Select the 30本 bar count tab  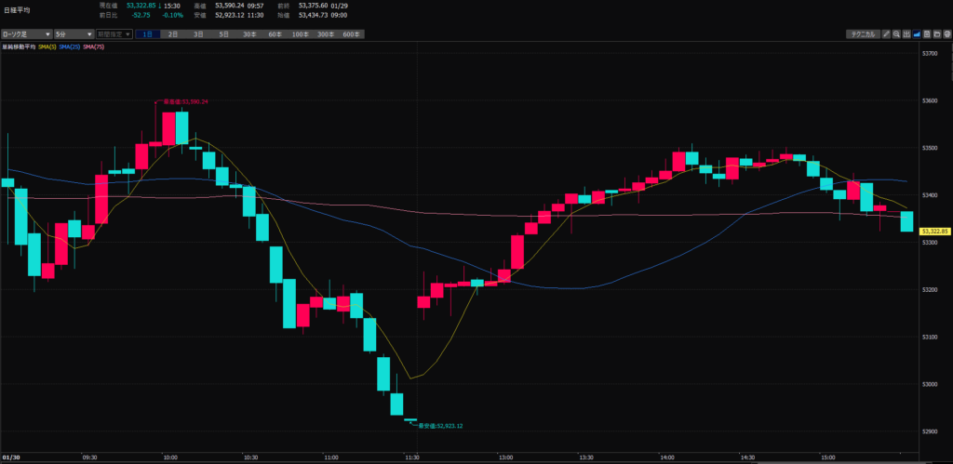pos(249,34)
